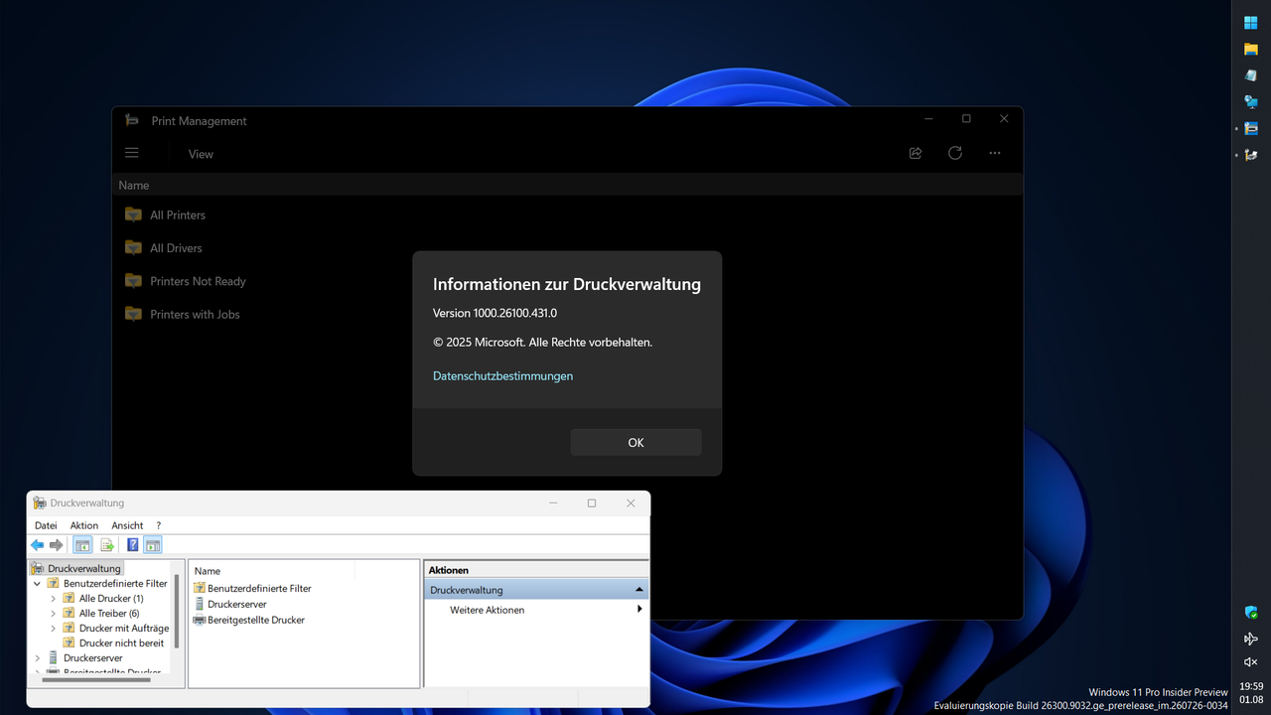The height and width of the screenshot is (715, 1271).
Task: Open the Weitere Aktionen submenu arrow
Action: [x=639, y=610]
